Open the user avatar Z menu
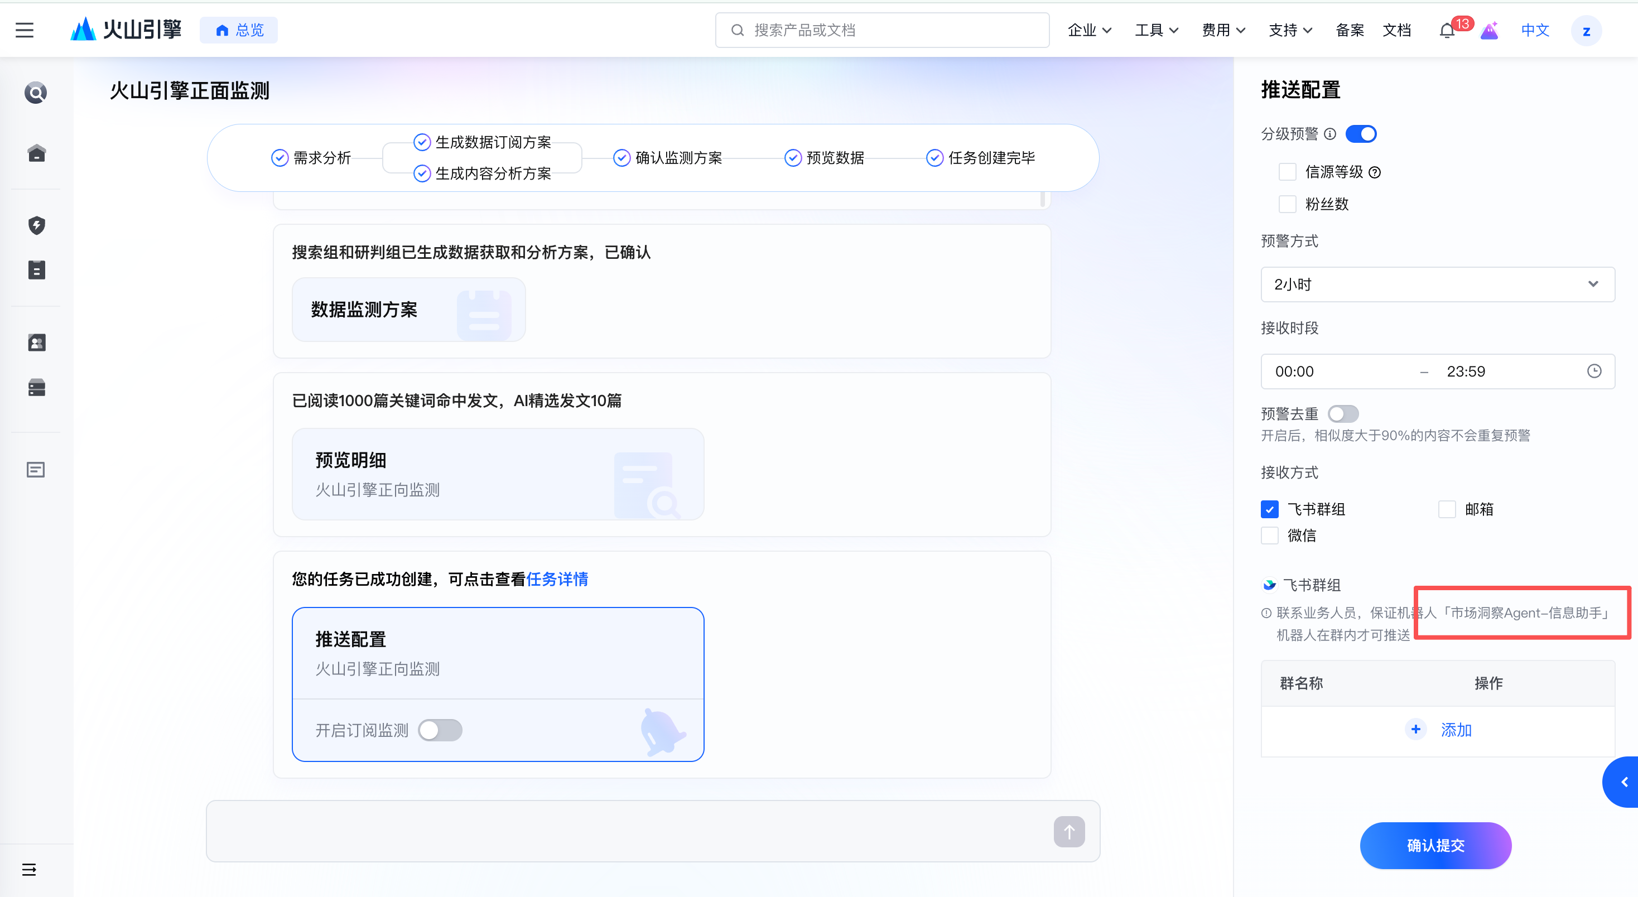The height and width of the screenshot is (897, 1638). (x=1586, y=31)
